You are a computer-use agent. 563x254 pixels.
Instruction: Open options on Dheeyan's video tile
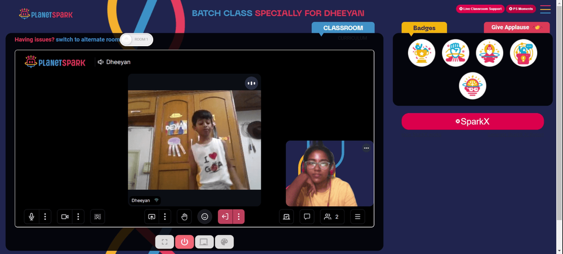tap(251, 83)
